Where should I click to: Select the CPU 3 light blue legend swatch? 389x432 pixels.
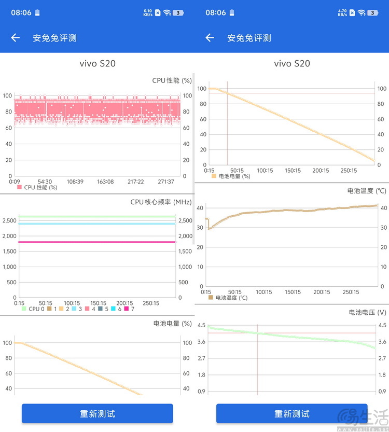tap(74, 309)
